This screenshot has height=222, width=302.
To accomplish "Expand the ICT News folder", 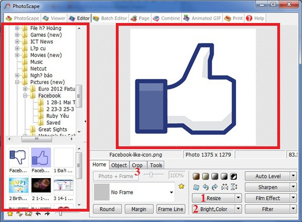I will click(17, 42).
